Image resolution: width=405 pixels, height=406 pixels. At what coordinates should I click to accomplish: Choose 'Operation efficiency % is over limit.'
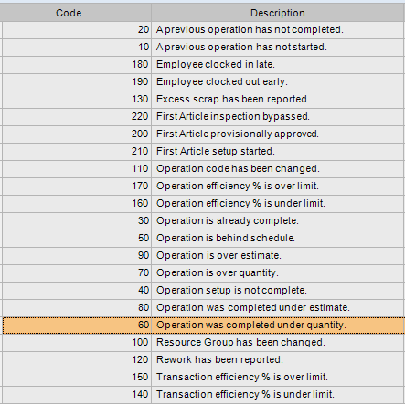204,187
